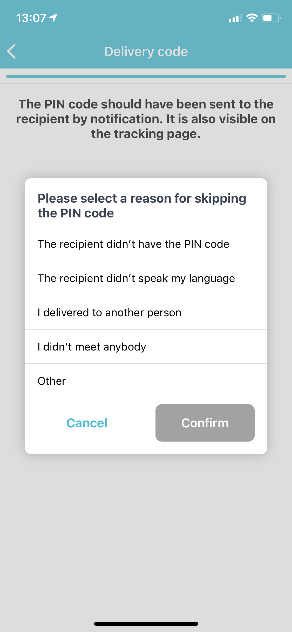This screenshot has width=292, height=632.
Task: Pick the "Other" reason option
Action: pyautogui.click(x=146, y=381)
